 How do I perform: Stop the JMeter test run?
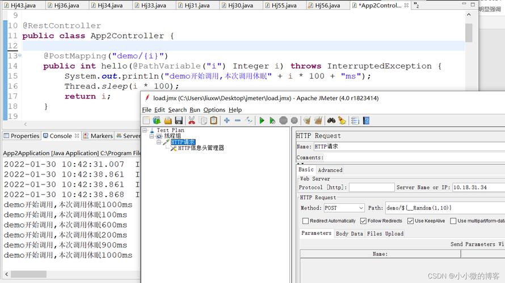coord(283,121)
